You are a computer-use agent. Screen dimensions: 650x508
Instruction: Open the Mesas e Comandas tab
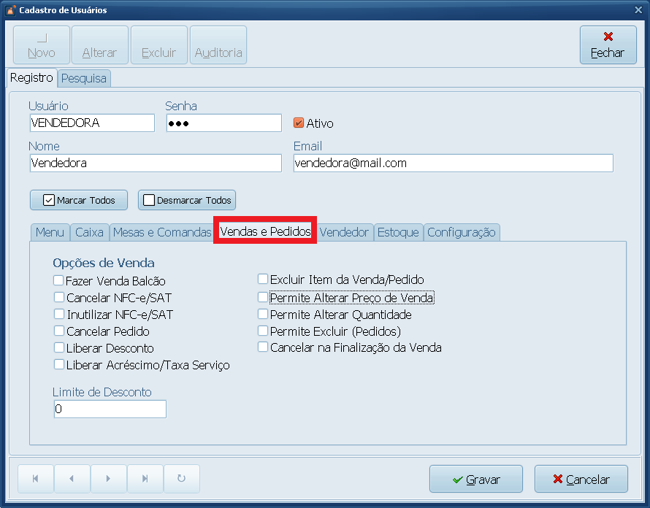tap(161, 232)
